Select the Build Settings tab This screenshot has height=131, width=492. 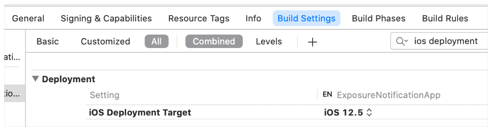click(306, 18)
